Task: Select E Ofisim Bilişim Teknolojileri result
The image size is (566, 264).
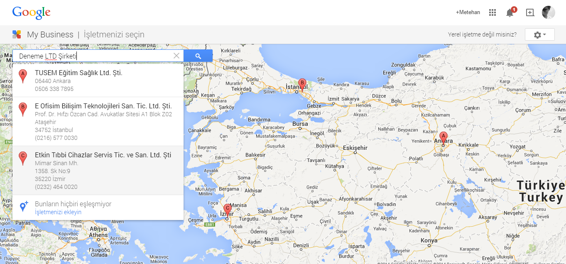Action: pyautogui.click(x=98, y=122)
